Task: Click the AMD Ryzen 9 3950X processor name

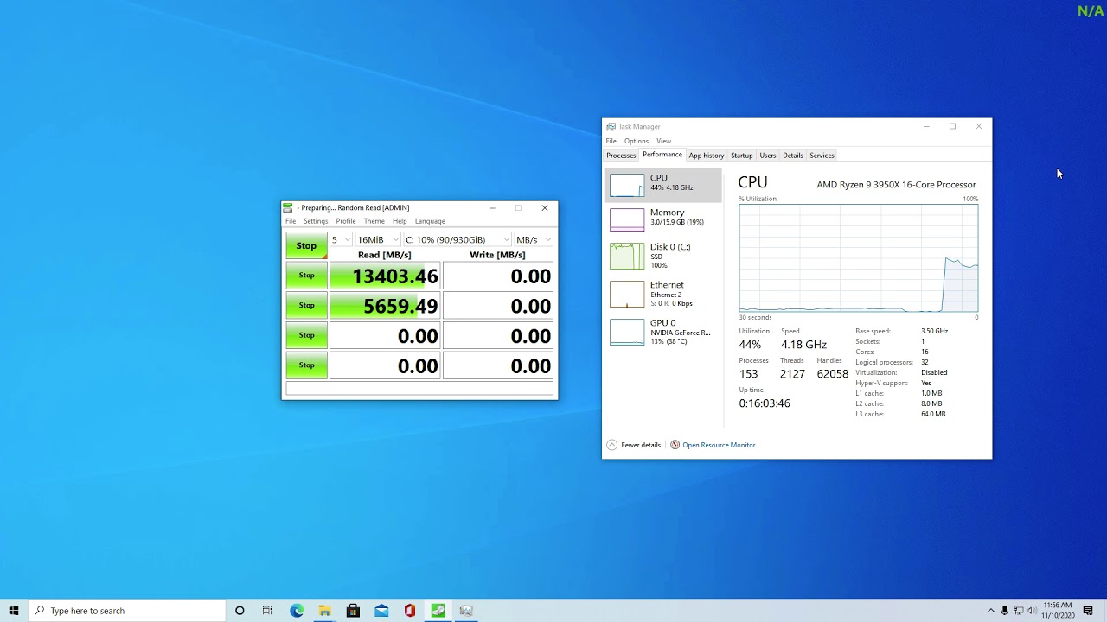Action: [896, 184]
